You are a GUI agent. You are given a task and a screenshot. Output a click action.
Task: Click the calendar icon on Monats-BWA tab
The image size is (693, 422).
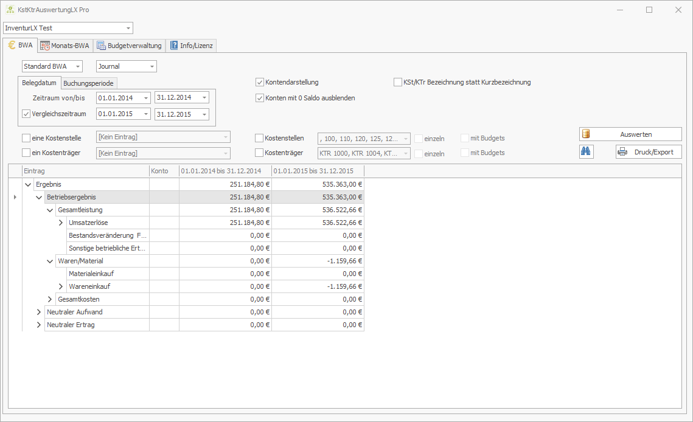pyautogui.click(x=45, y=46)
